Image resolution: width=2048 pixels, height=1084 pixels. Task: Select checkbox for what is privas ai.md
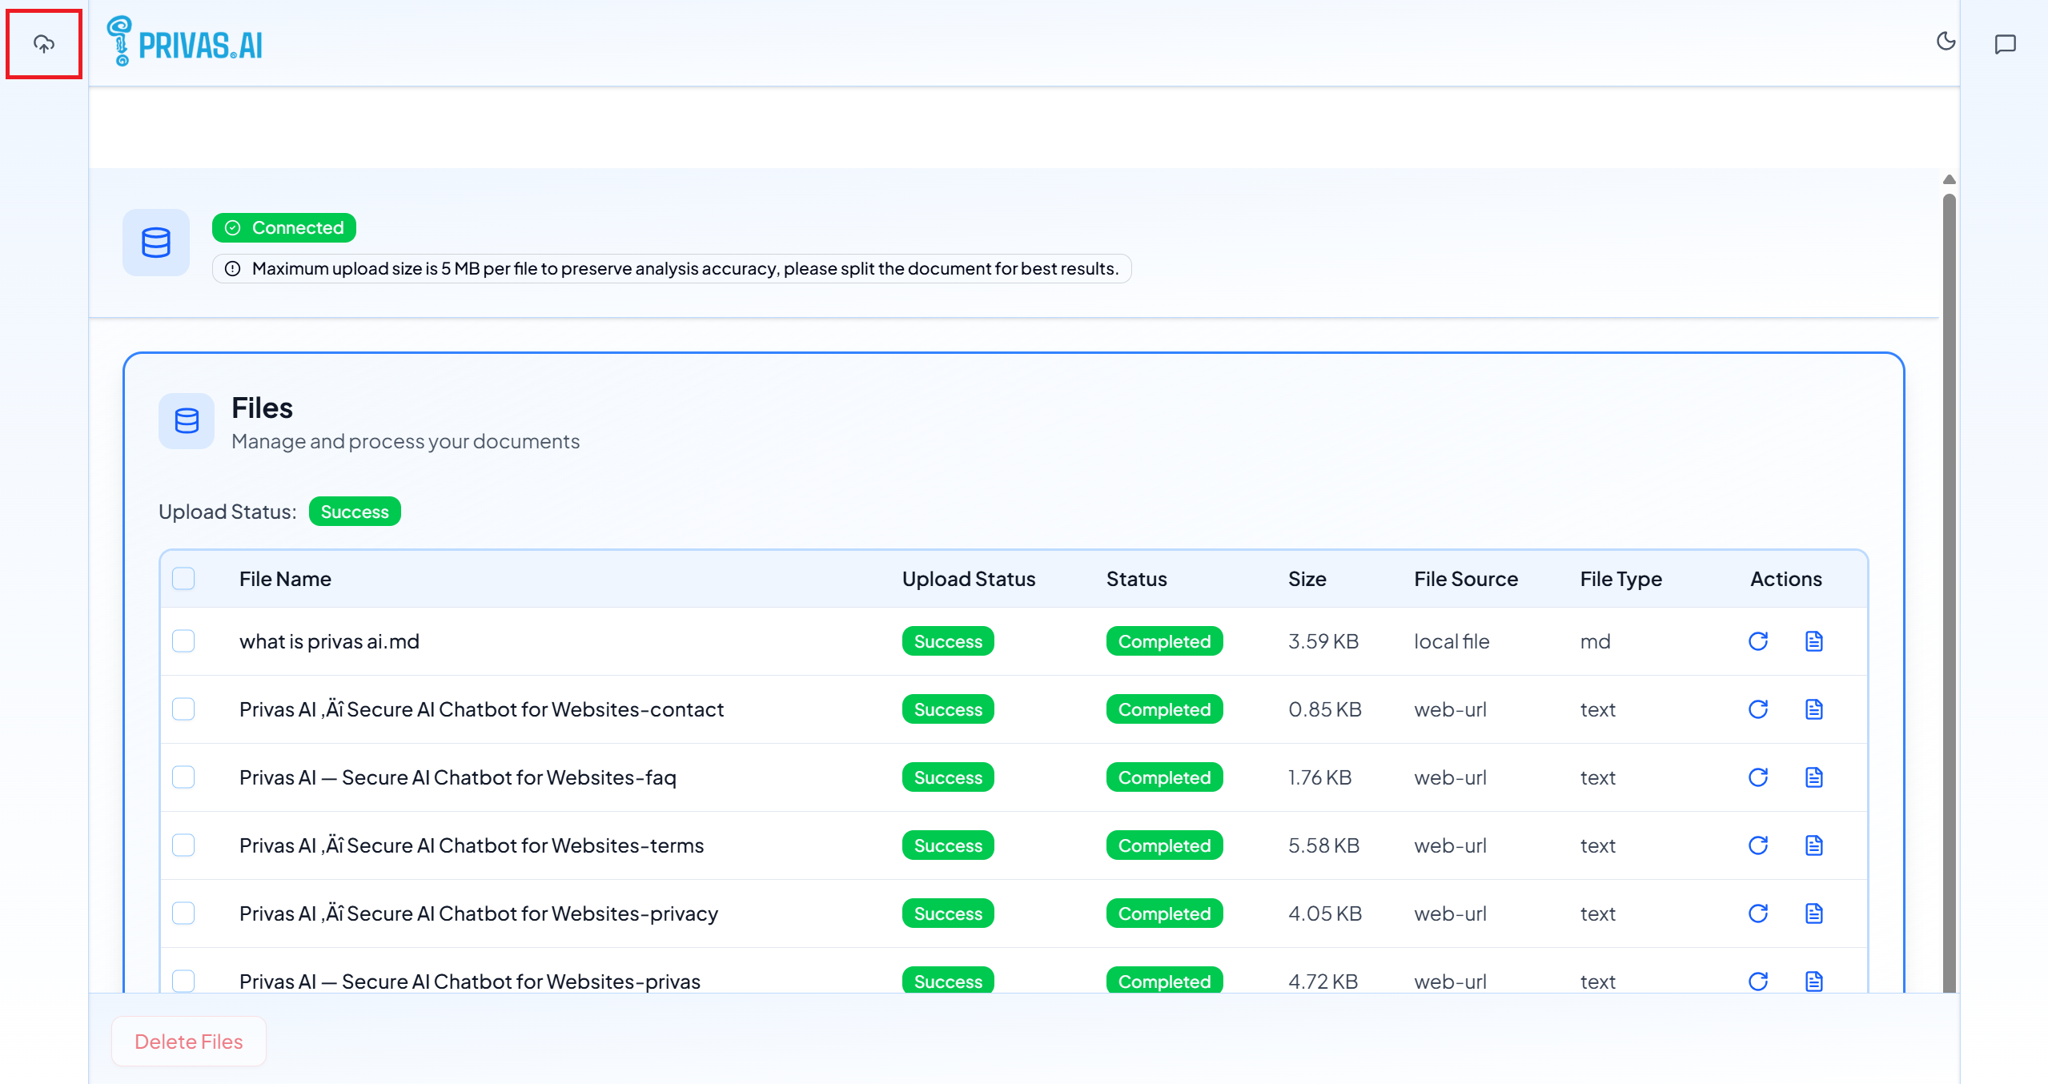coord(183,641)
